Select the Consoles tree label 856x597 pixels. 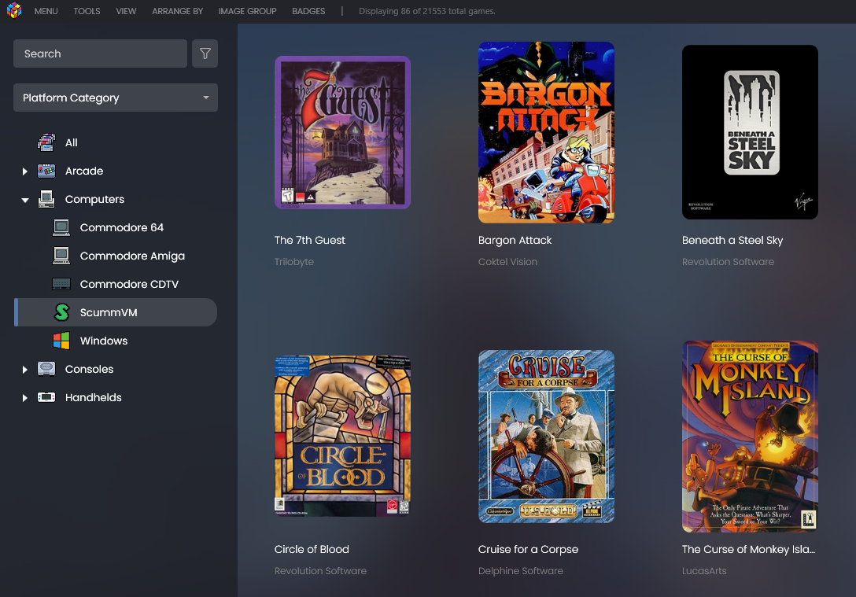[89, 369]
